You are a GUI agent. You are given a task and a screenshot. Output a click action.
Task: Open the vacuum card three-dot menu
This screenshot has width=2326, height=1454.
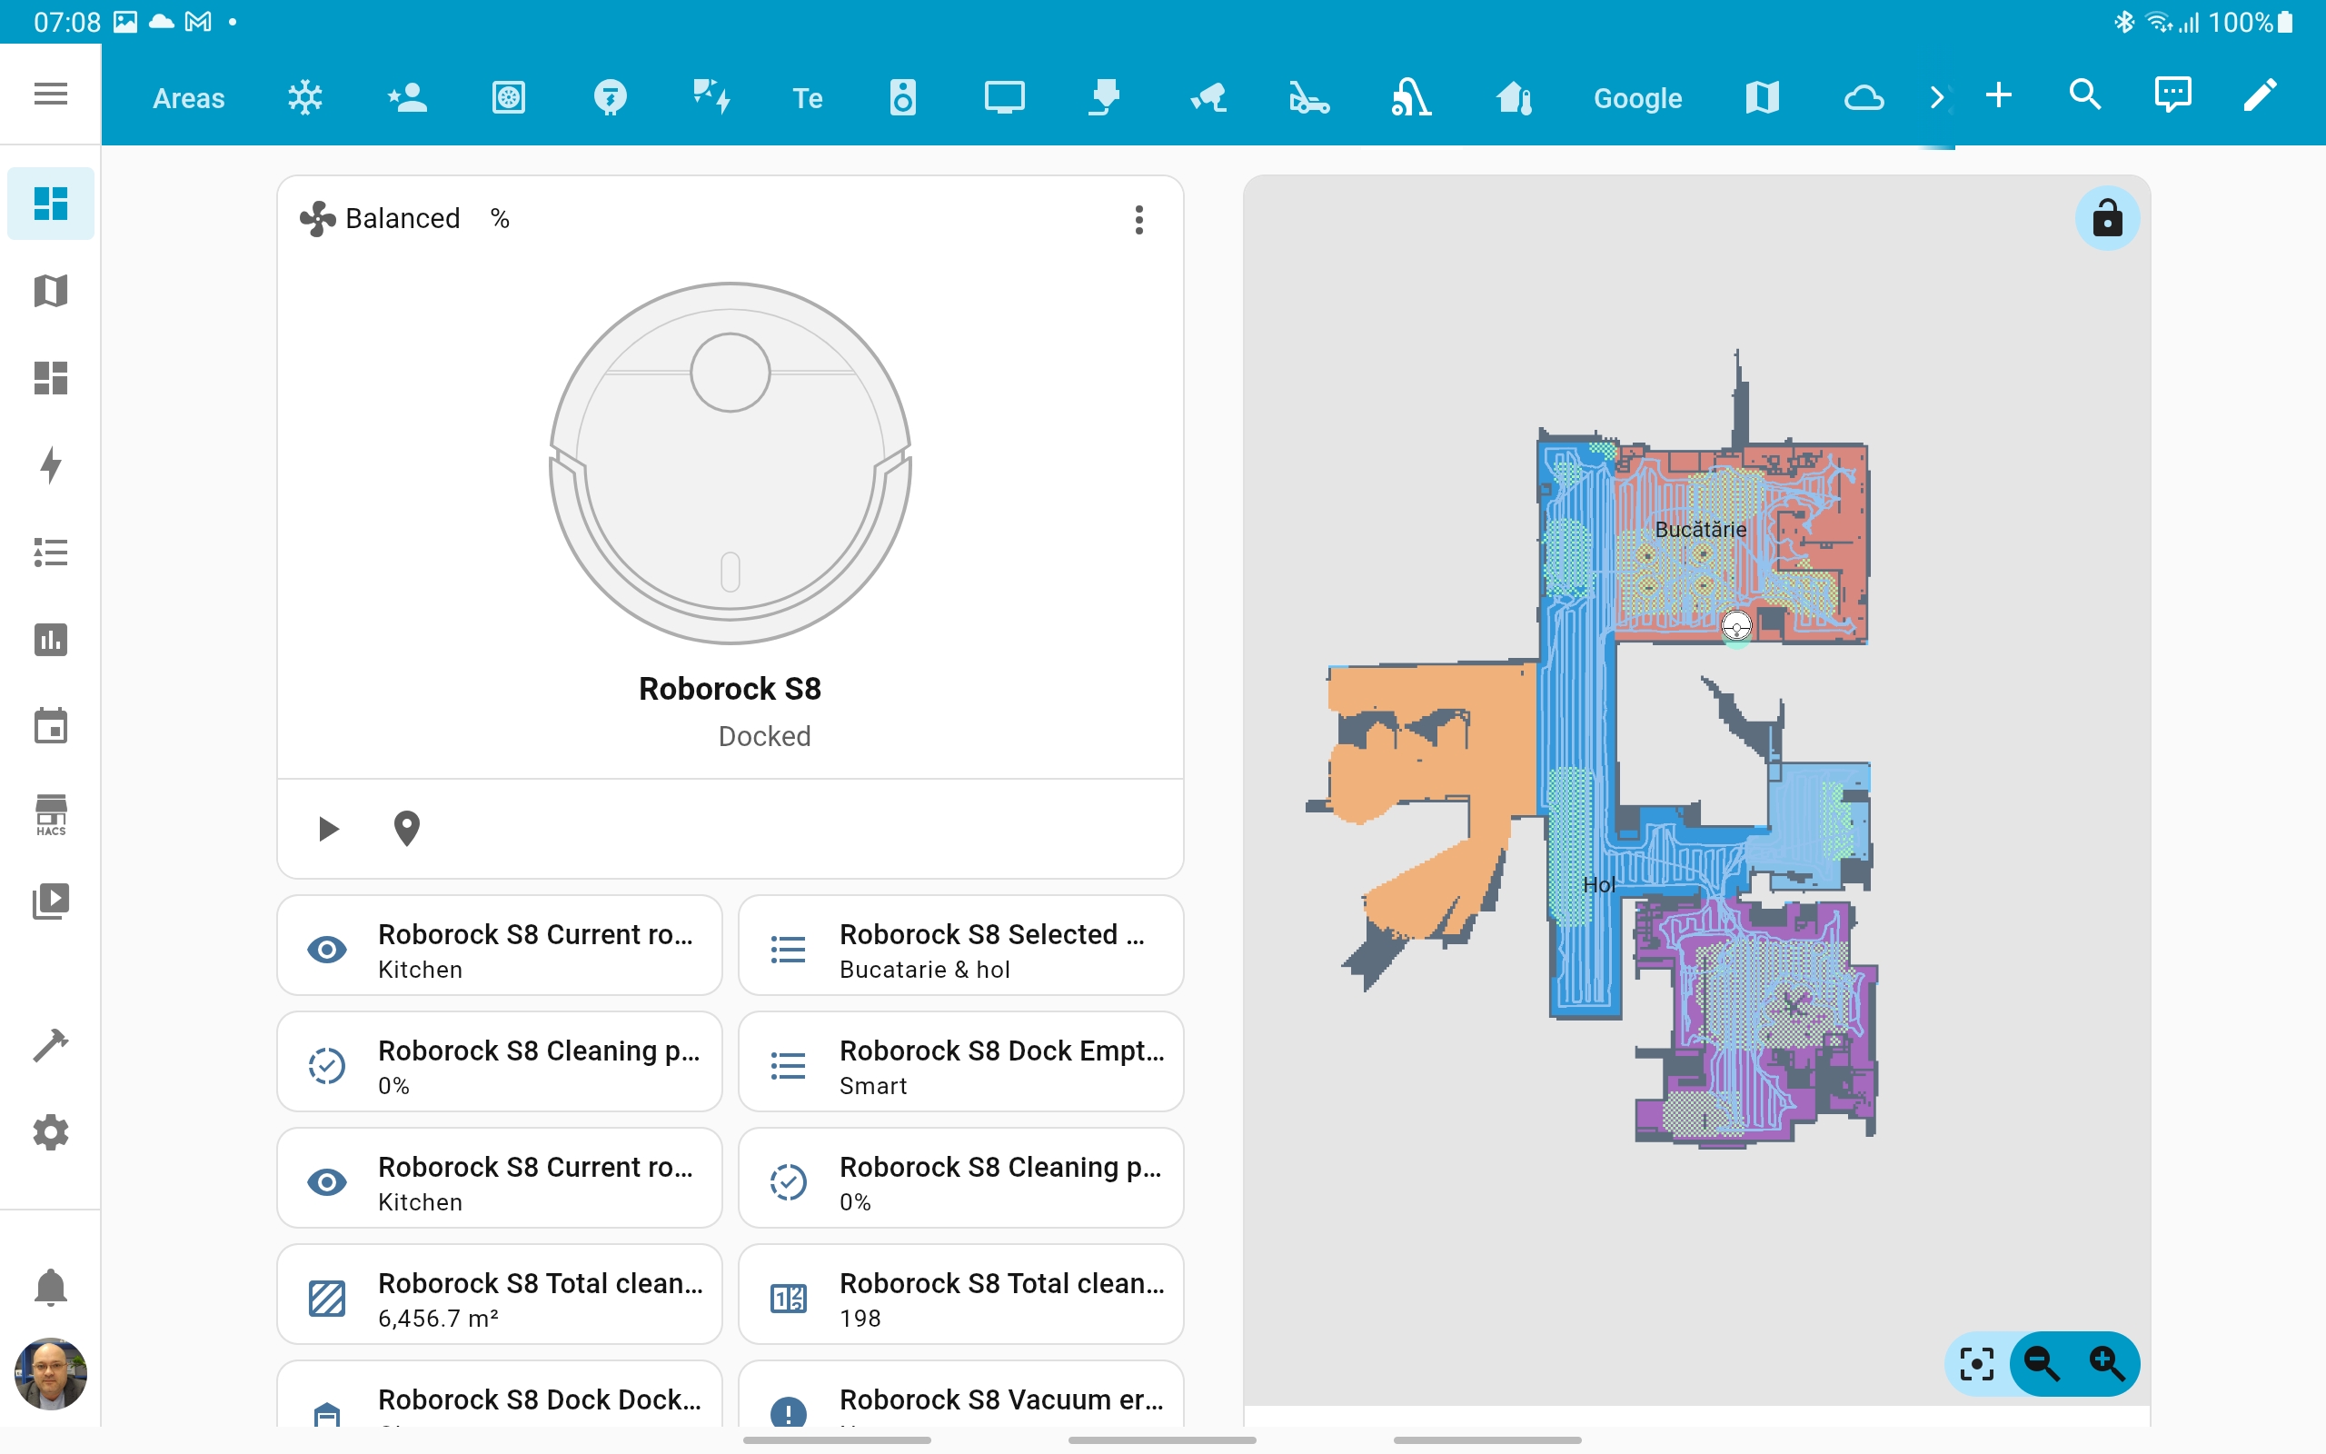click(1139, 219)
